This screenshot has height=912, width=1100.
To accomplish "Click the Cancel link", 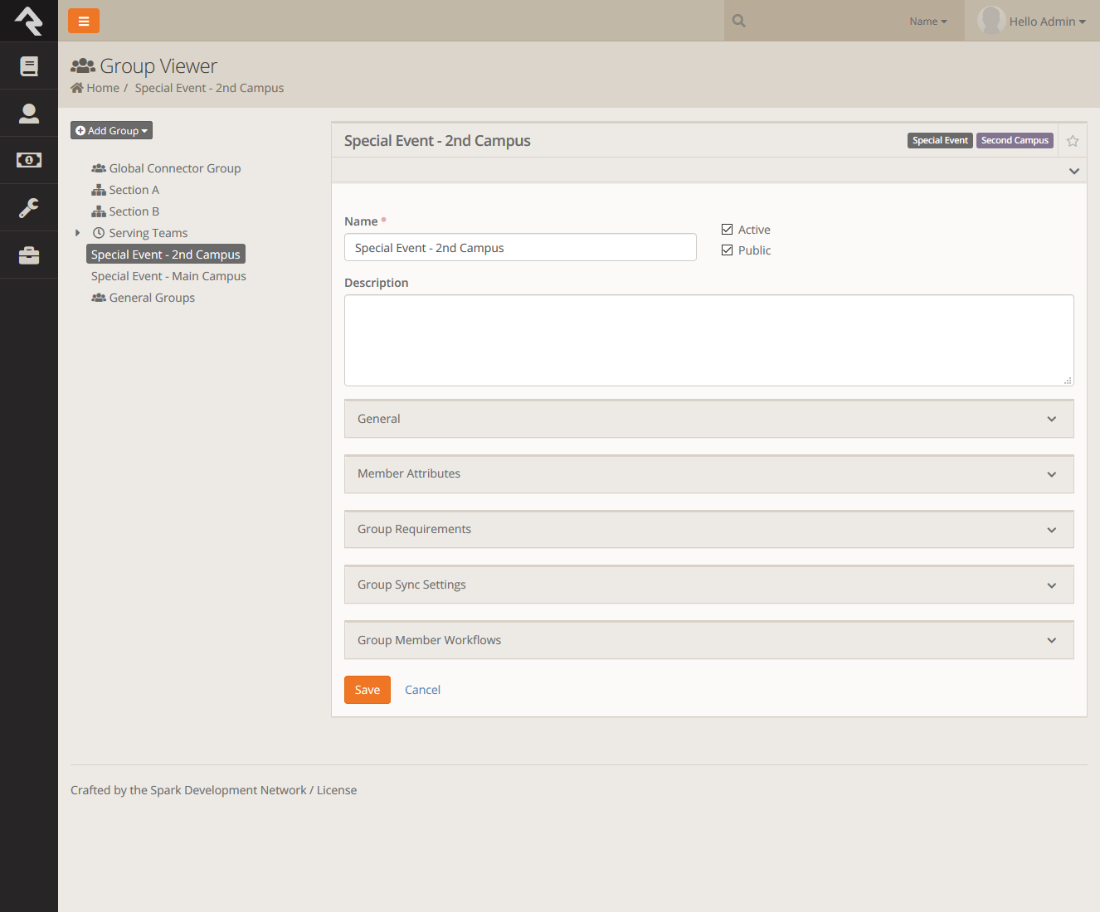I will (422, 690).
